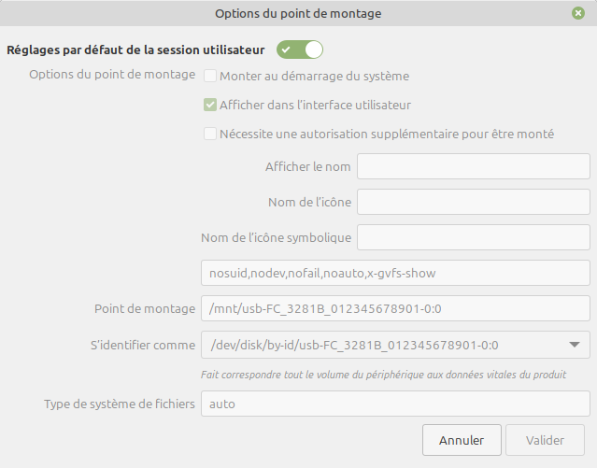Image resolution: width=597 pixels, height=468 pixels.
Task: Edit the Type de système de fichiers field
Action: tap(394, 404)
